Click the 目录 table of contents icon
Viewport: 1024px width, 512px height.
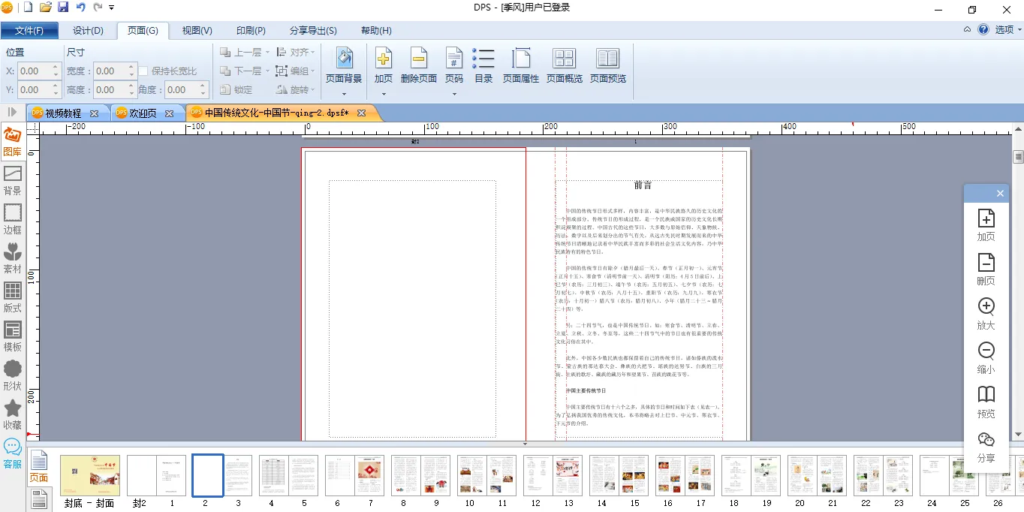[x=483, y=65]
